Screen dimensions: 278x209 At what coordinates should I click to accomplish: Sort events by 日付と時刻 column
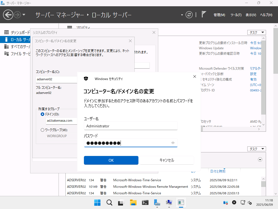click(217, 171)
